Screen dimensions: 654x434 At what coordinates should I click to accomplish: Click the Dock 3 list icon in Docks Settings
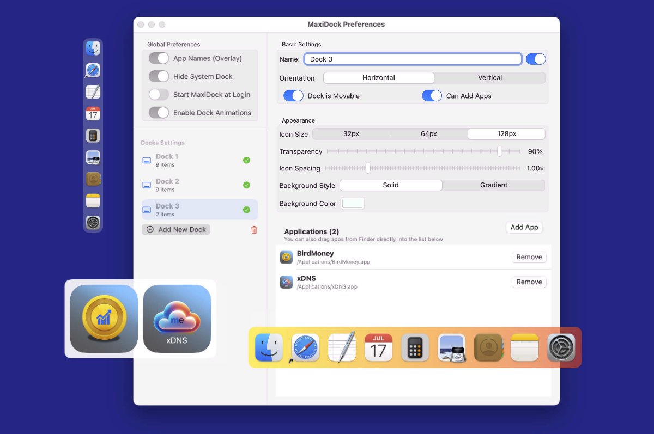coord(146,209)
